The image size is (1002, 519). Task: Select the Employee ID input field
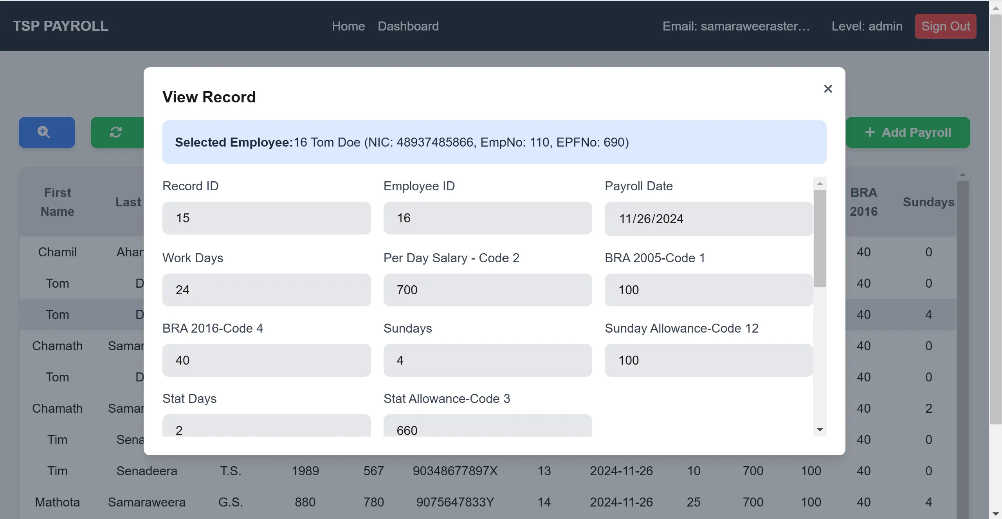click(488, 218)
